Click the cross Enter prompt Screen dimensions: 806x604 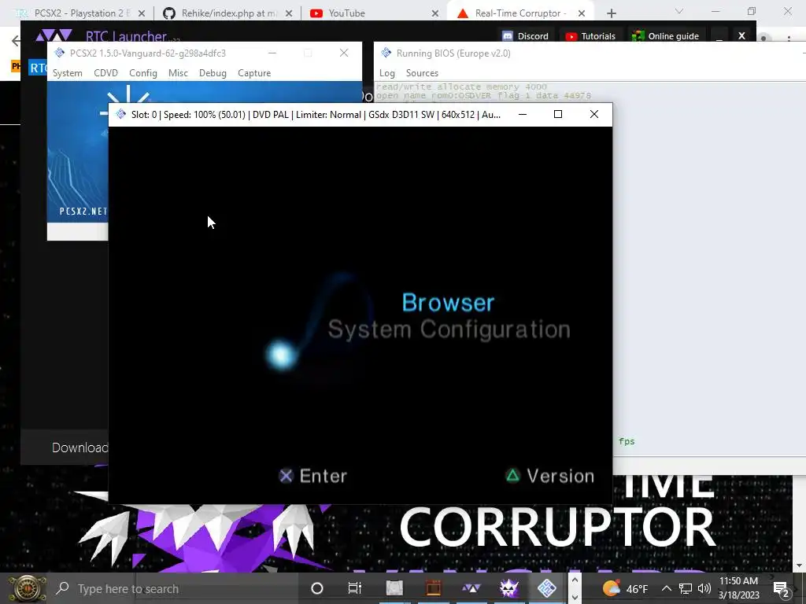312,476
